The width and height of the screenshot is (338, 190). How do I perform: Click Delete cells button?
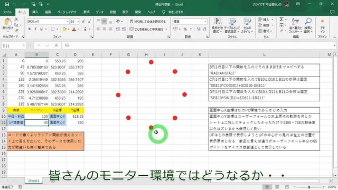pos(266,25)
